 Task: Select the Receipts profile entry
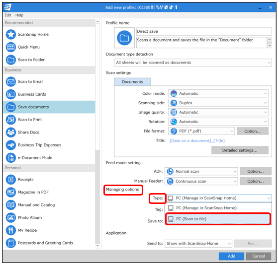pos(49,180)
